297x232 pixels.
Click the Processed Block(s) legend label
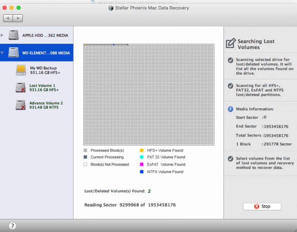click(x=107, y=150)
